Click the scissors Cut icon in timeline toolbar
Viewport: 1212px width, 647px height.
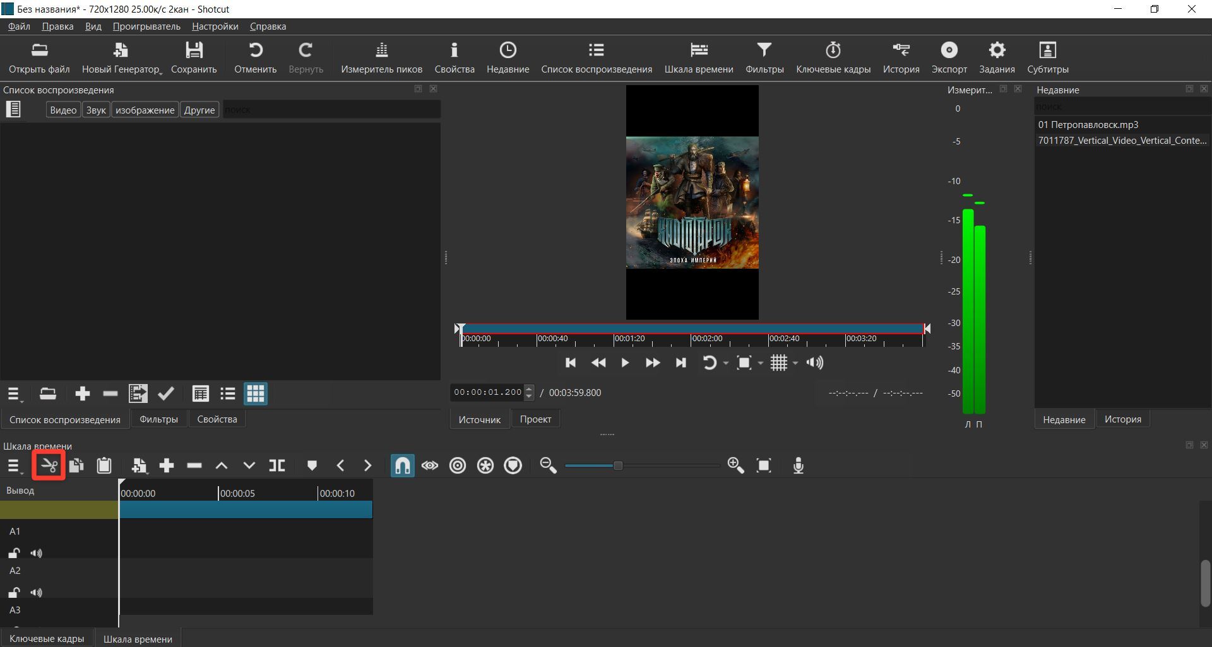49,466
